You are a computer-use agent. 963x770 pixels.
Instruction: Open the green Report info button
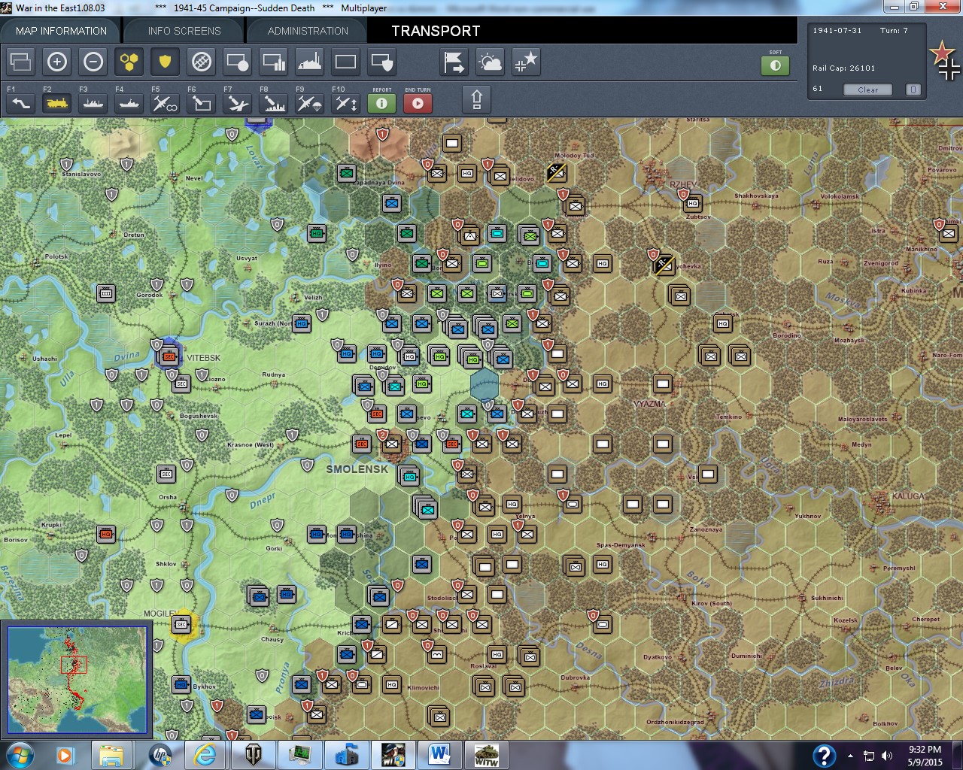(x=381, y=102)
